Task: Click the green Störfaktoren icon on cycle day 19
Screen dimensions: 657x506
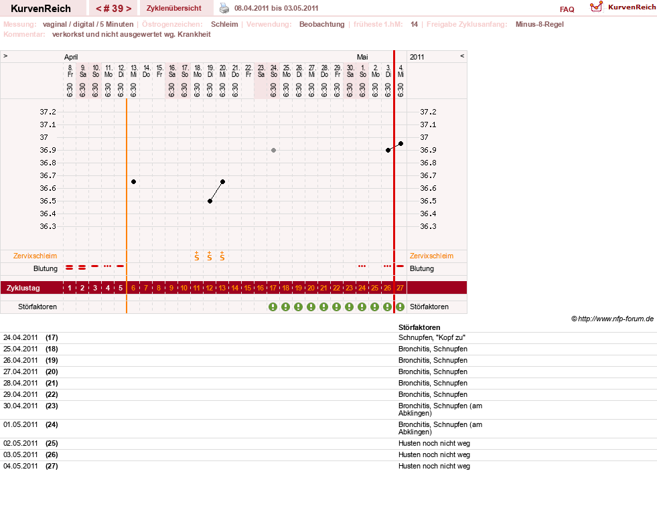Action: (x=298, y=307)
